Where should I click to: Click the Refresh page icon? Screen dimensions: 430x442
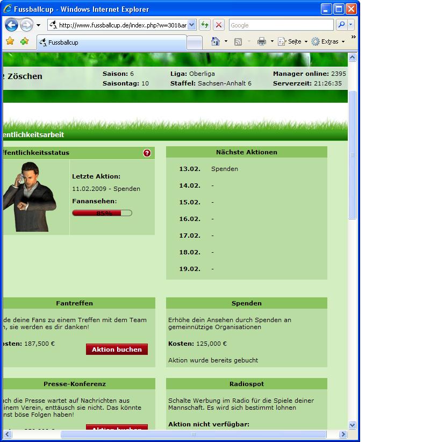point(205,25)
